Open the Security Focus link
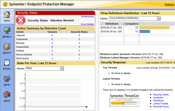 161,107
